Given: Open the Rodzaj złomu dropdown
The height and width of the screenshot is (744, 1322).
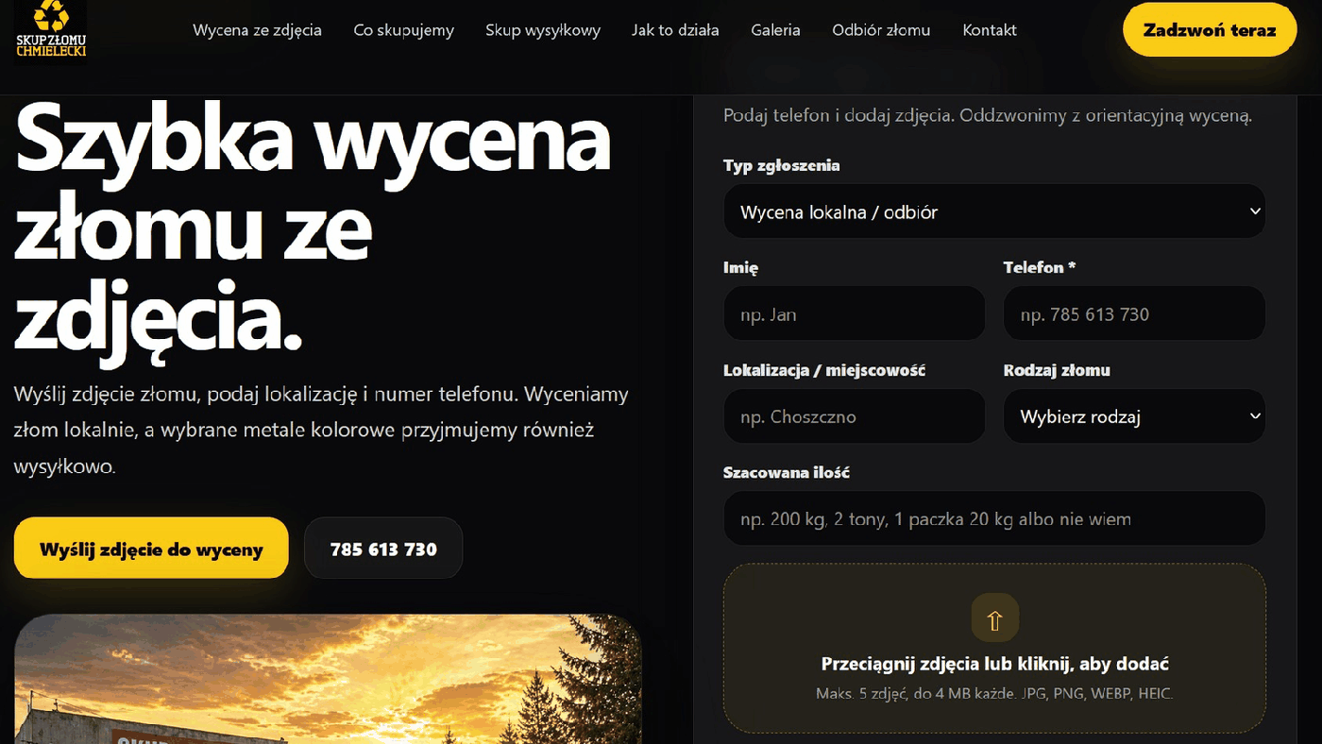Looking at the screenshot, I should [1134, 416].
